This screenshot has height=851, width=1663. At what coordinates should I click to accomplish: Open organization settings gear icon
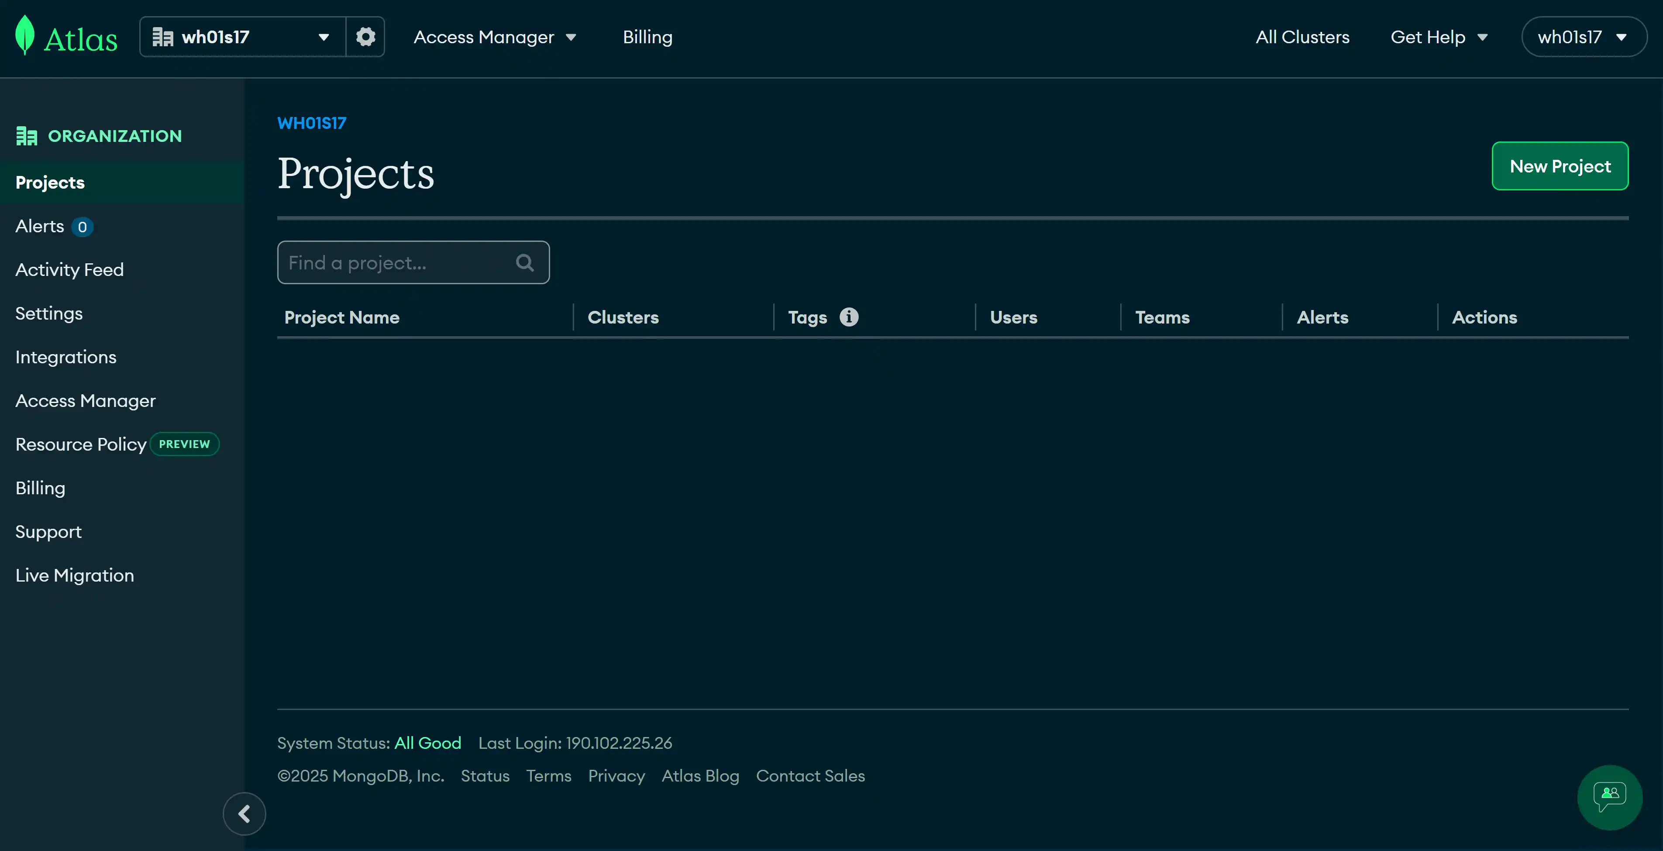[x=365, y=37]
